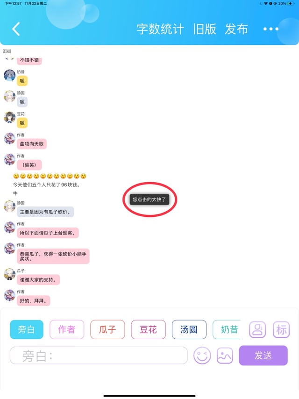Open the emoji smiley picker
Image resolution: width=299 pixels, height=399 pixels.
[202, 356]
